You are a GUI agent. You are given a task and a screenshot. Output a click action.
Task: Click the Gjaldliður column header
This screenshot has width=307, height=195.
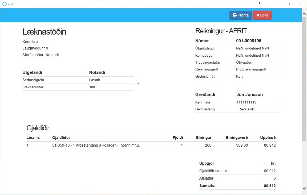point(61,138)
